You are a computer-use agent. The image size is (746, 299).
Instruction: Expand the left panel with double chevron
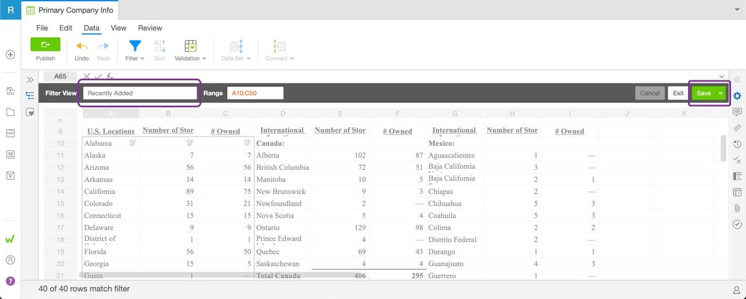tap(30, 80)
